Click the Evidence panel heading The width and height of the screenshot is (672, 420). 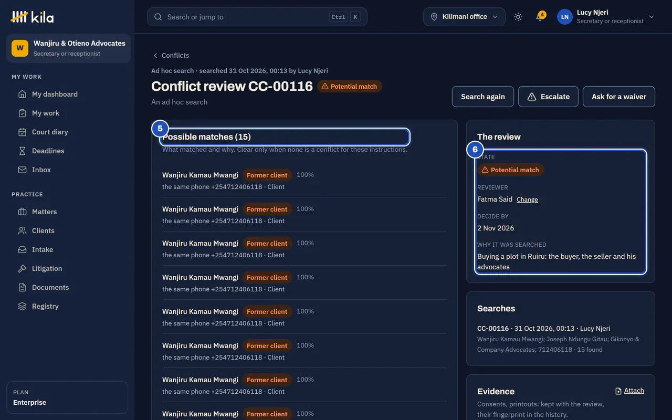coord(496,391)
